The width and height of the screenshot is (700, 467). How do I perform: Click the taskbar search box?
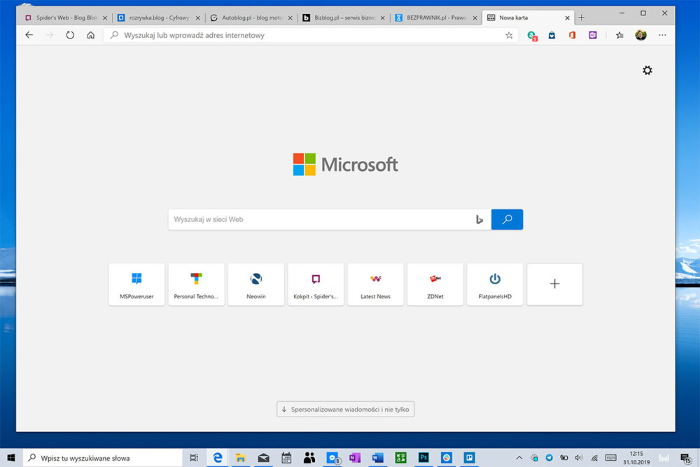103,458
